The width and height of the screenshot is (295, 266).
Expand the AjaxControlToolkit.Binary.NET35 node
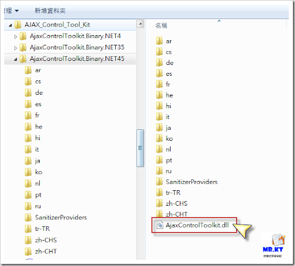pyautogui.click(x=16, y=48)
